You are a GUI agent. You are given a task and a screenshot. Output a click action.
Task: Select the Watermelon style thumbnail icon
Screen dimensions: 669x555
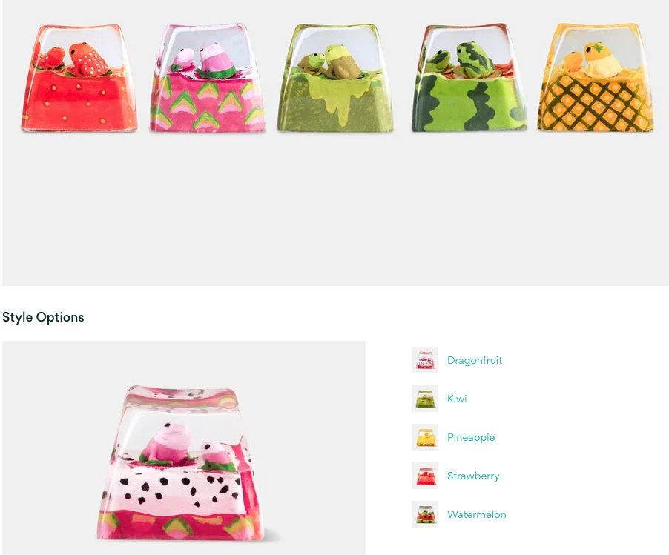pyautogui.click(x=424, y=514)
